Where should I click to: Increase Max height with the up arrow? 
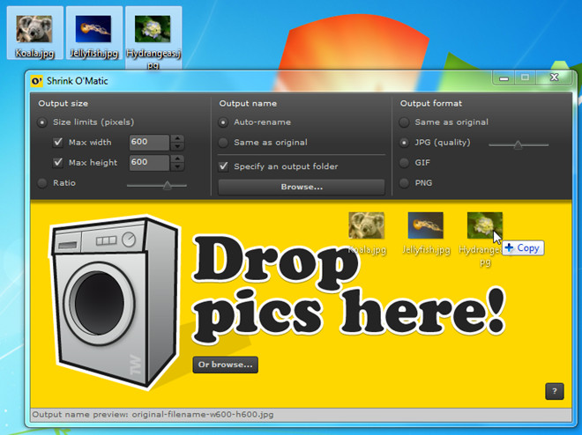click(x=177, y=159)
